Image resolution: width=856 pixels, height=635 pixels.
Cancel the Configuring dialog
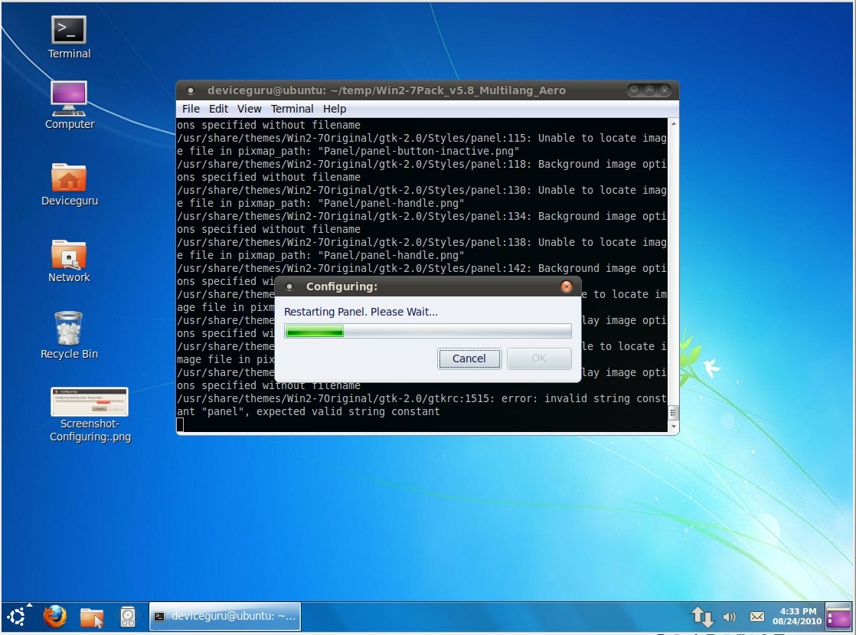(x=469, y=358)
